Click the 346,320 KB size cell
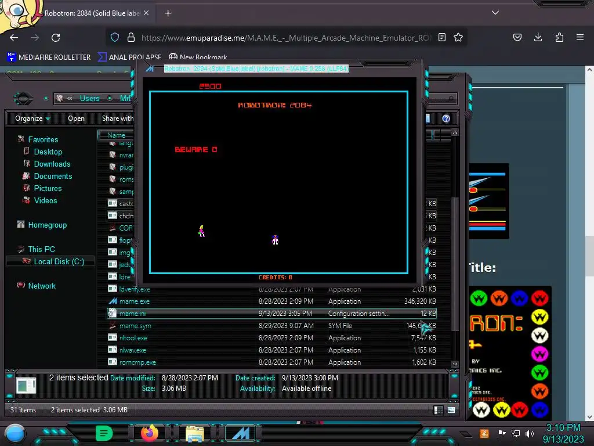Viewport: 594px width, 446px height. coord(420,301)
